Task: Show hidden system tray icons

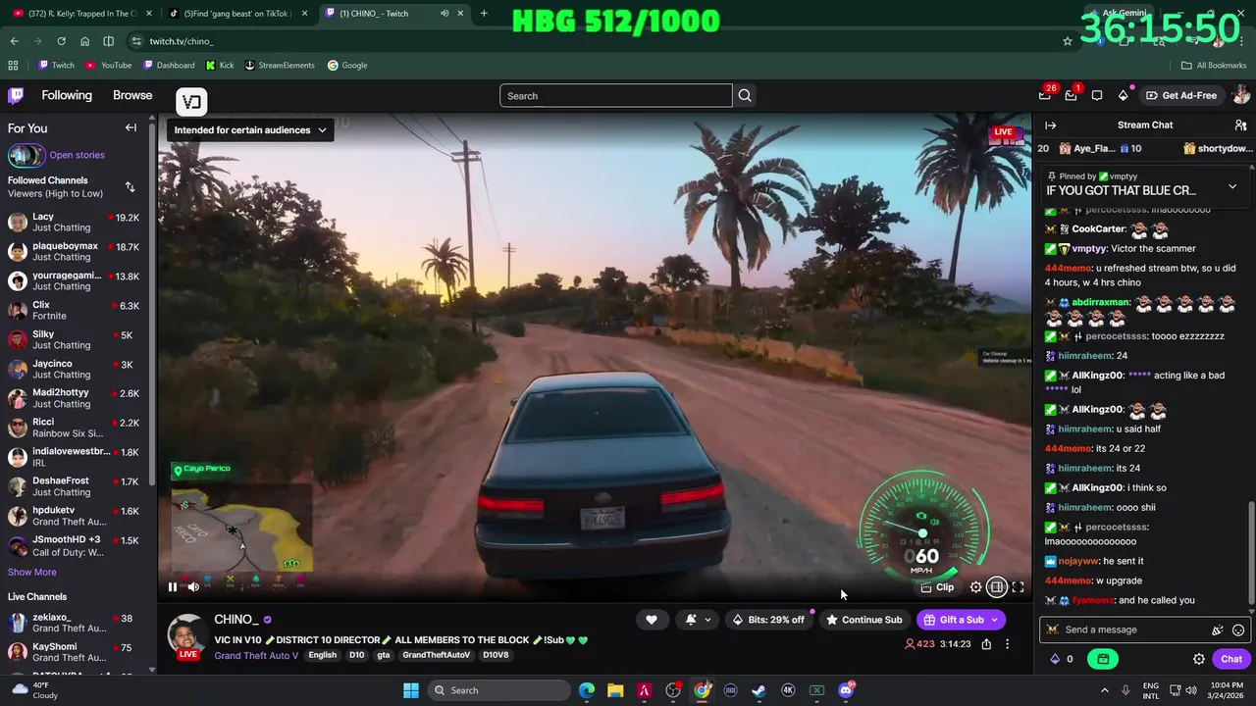Action: coord(1104,690)
